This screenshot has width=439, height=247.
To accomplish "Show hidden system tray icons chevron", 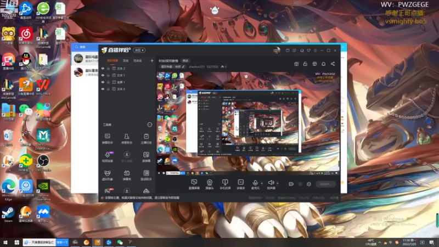I will [x=379, y=242].
